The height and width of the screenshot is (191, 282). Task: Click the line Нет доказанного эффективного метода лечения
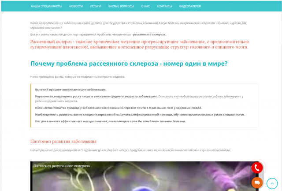110,121
